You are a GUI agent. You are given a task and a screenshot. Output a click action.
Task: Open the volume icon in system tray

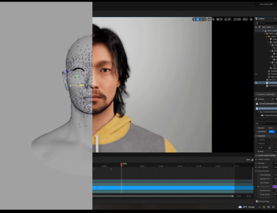pos(273,207)
